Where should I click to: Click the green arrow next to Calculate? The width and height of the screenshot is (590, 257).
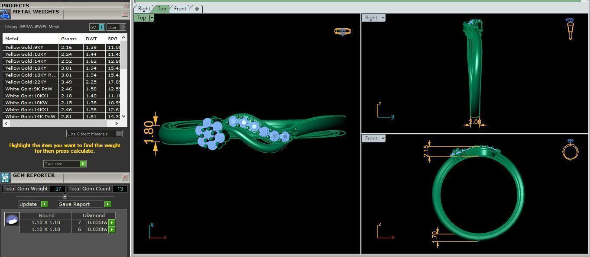tap(83, 164)
